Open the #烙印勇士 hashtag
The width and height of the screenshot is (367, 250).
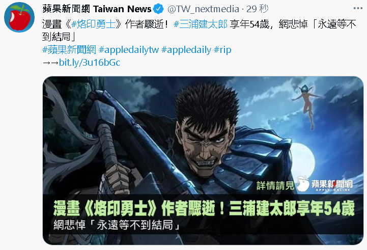point(93,24)
